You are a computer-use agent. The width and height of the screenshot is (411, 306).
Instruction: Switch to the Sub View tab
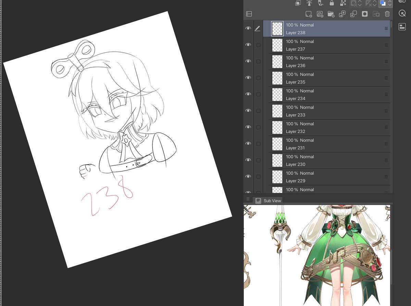(268, 201)
